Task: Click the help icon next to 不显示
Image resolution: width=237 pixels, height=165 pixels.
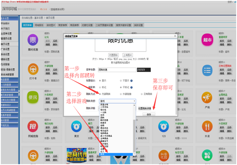Action: tap(131, 81)
